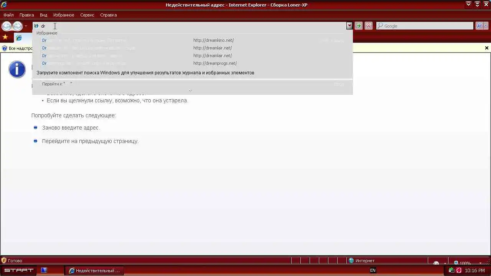Click the magnifier Search button

(x=479, y=26)
